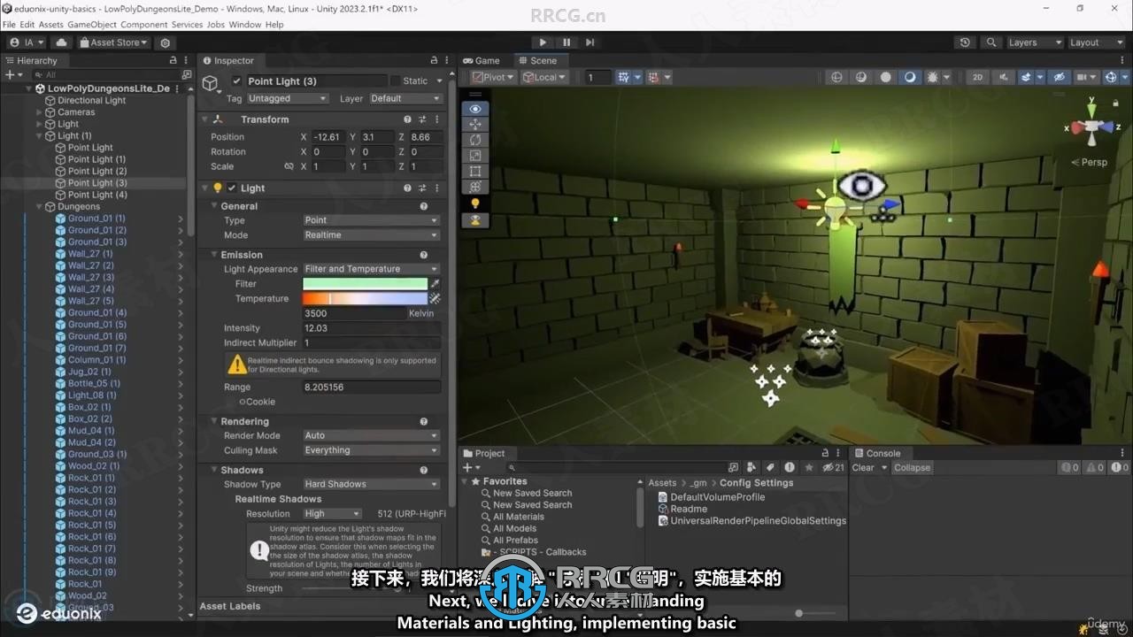
Task: Click Filter color eyedropper icon
Action: [x=435, y=284]
